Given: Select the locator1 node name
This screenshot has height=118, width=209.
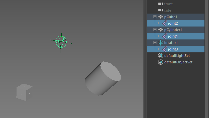Looking at the screenshot, I should (x=171, y=43).
